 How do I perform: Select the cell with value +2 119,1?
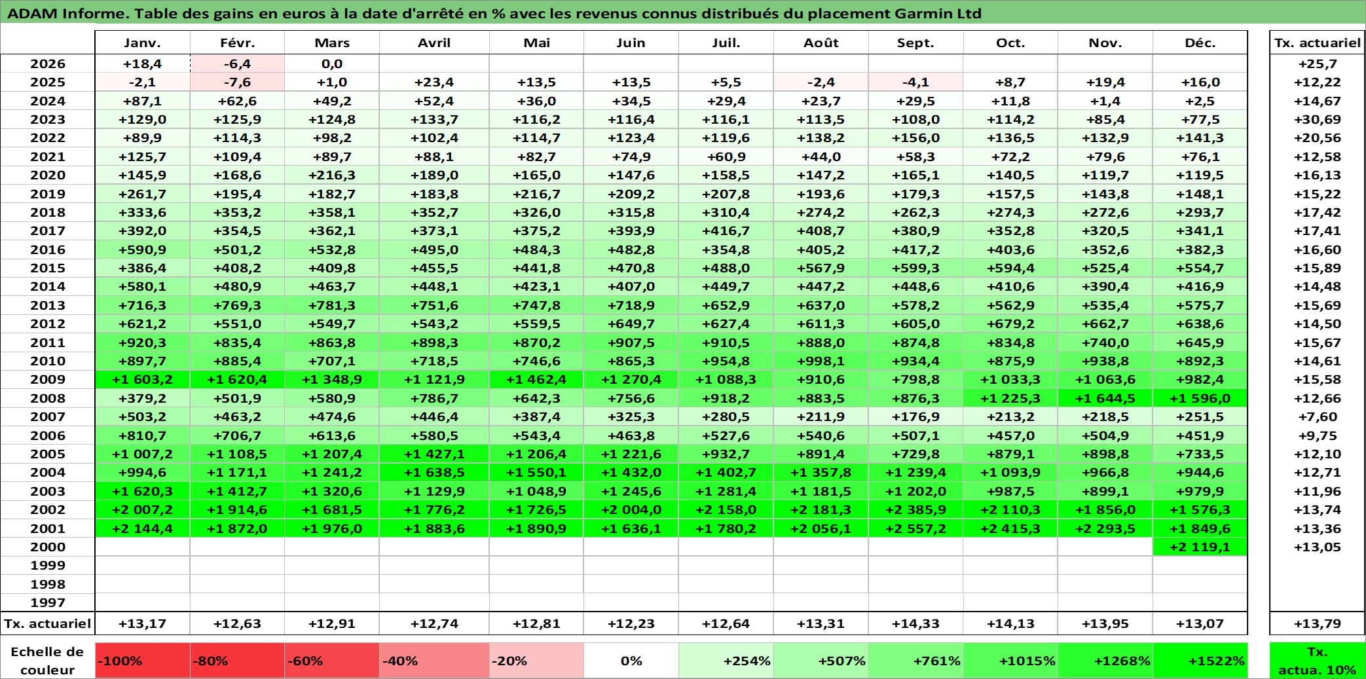[x=1200, y=547]
